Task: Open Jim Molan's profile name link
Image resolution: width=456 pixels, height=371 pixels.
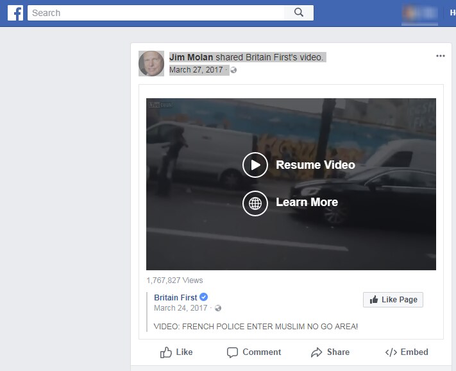Action: point(191,57)
